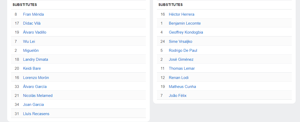Viewport: 300px width, 122px height.
Task: Open Matheus Cunha's player page
Action: point(182,87)
